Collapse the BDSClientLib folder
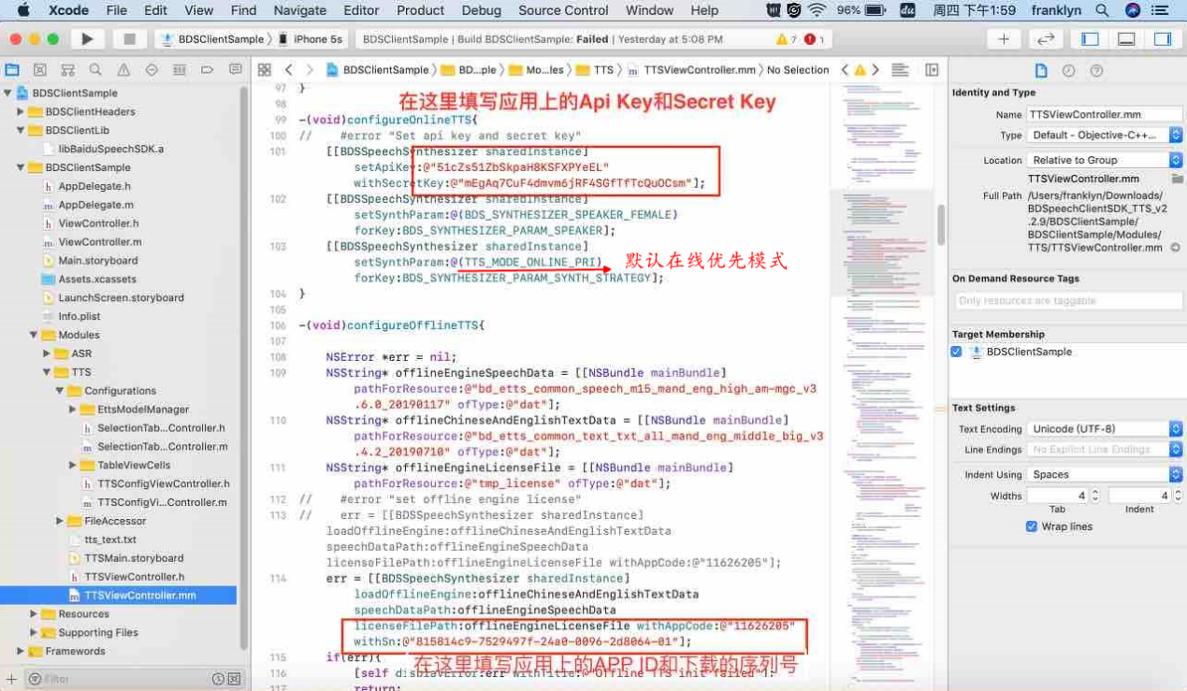This screenshot has width=1187, height=691. (x=21, y=131)
